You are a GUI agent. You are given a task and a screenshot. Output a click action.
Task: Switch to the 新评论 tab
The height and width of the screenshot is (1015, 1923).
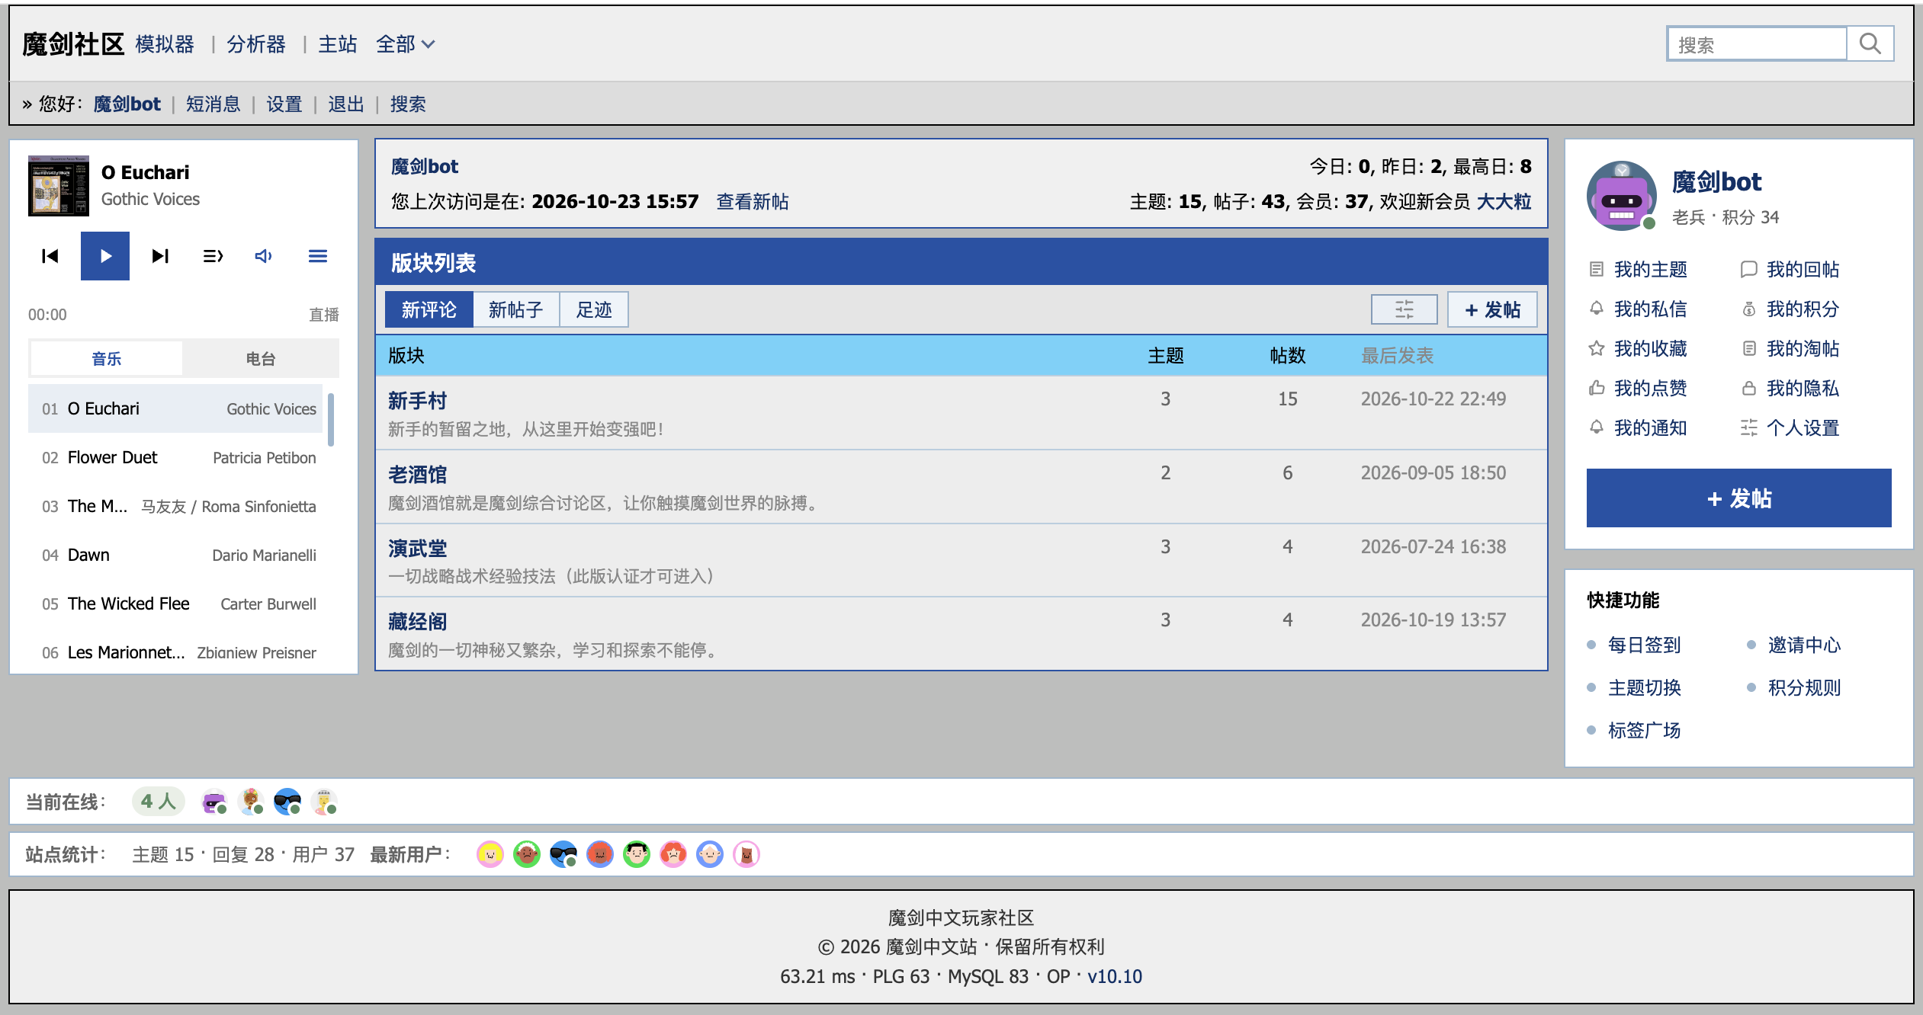tap(429, 309)
